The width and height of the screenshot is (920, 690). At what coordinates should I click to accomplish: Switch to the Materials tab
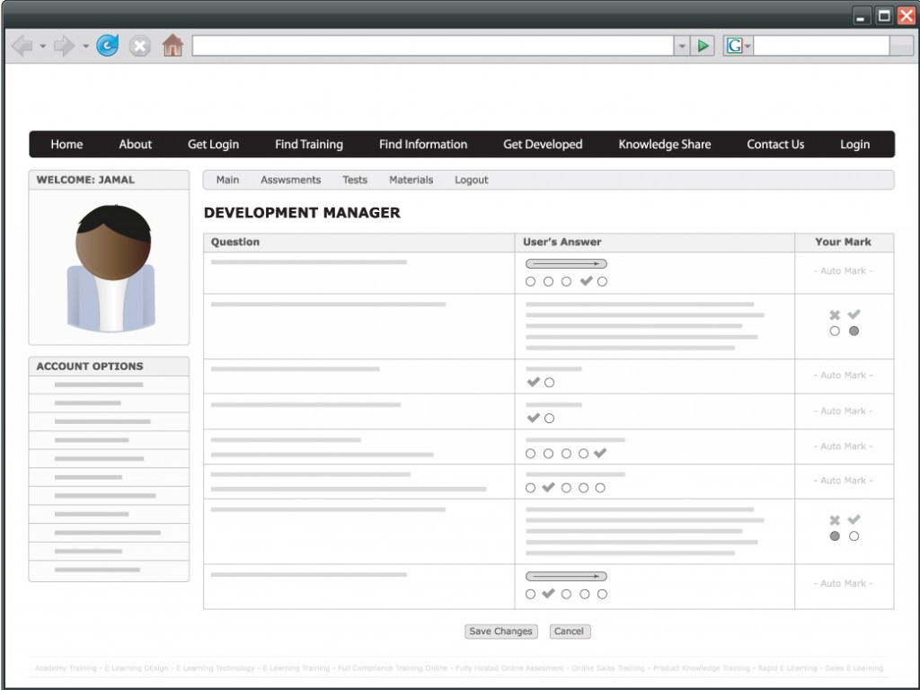tap(411, 180)
